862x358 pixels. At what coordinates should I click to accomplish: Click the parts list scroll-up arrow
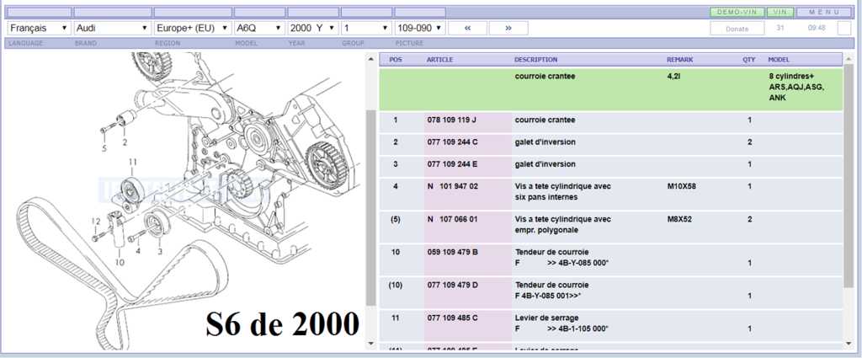pyautogui.click(x=849, y=60)
